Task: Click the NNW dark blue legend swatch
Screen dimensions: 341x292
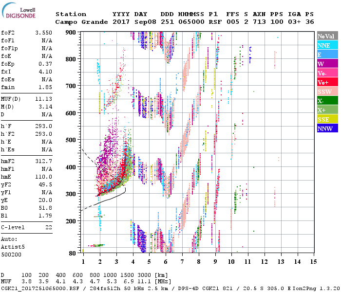Action: (x=327, y=128)
